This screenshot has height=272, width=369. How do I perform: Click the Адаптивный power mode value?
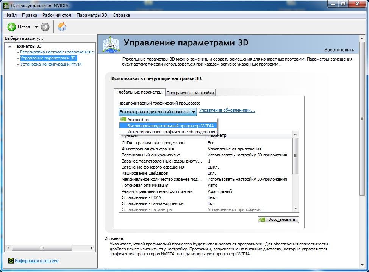(x=220, y=191)
